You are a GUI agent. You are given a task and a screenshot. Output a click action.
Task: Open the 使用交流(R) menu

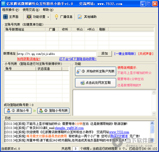(31, 10)
